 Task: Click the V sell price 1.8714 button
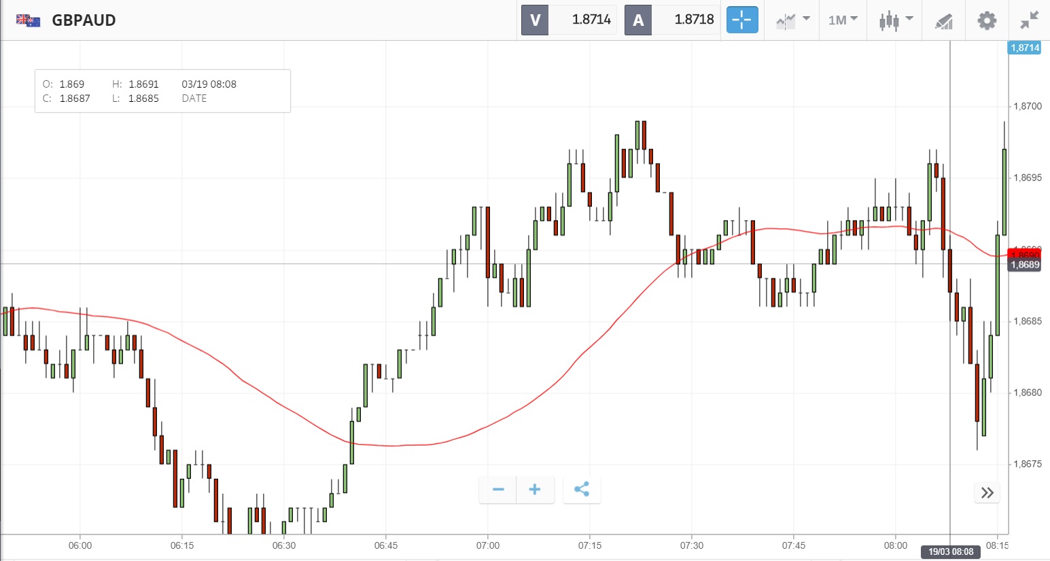pyautogui.click(x=570, y=20)
